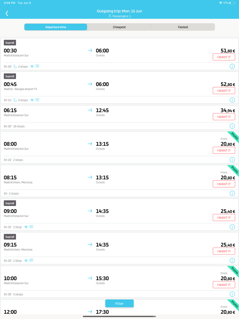The image size is (239, 319).
Task: Enable sorting by Cheapest
Action: [119, 27]
